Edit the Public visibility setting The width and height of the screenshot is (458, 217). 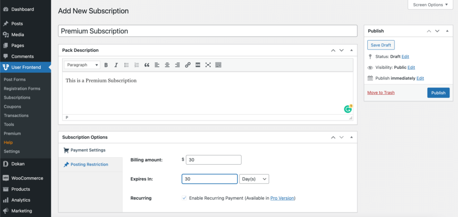(411, 67)
